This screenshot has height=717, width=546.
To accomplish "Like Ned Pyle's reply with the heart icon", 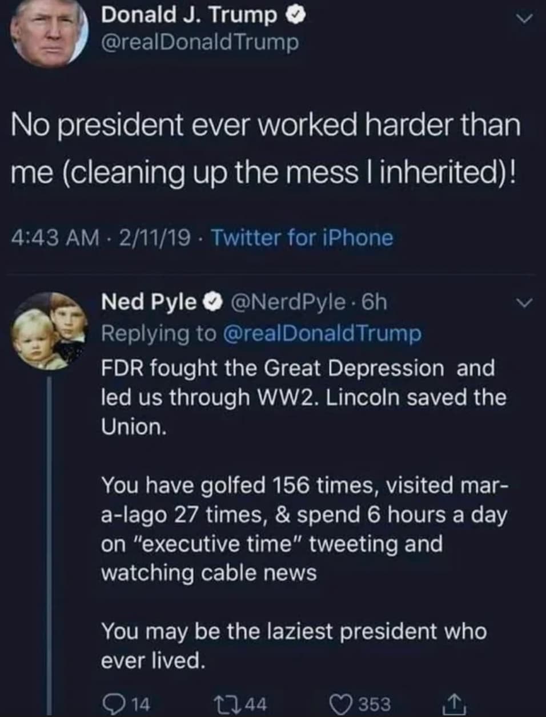I will tap(343, 703).
